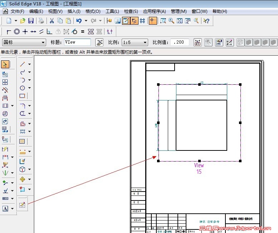Open the 帮助(H) menu
The height and width of the screenshot is (233, 278).
pos(220,11)
